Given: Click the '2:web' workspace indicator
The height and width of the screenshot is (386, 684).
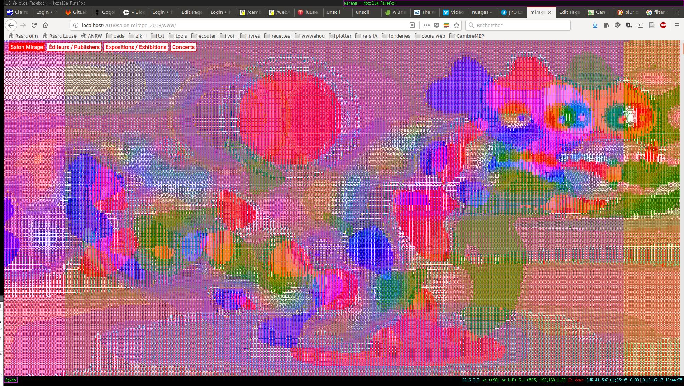Looking at the screenshot, I should [x=10, y=380].
